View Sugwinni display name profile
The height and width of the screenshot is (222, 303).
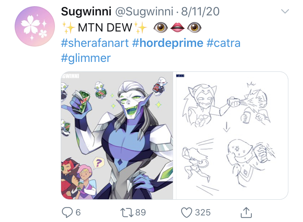pos(86,12)
